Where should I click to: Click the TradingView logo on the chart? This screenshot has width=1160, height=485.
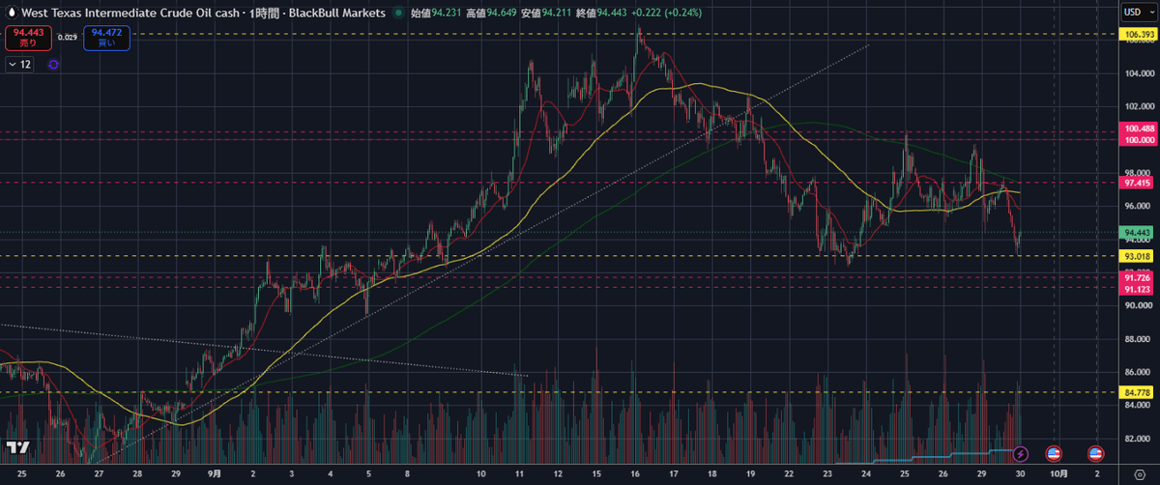16,447
